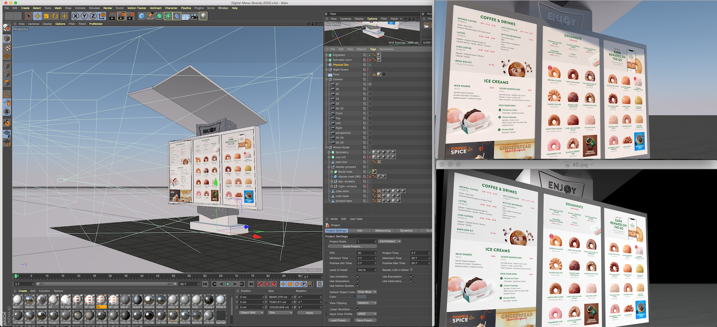The width and height of the screenshot is (717, 327).
Task: Toggle the Use Motion System checkbox
Action: 358,286
